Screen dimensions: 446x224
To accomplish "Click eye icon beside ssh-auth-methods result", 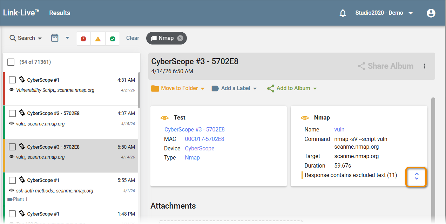I will [11, 191].
